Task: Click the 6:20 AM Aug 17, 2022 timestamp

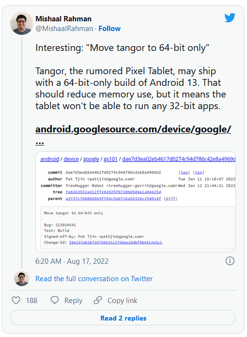Action: [72, 261]
